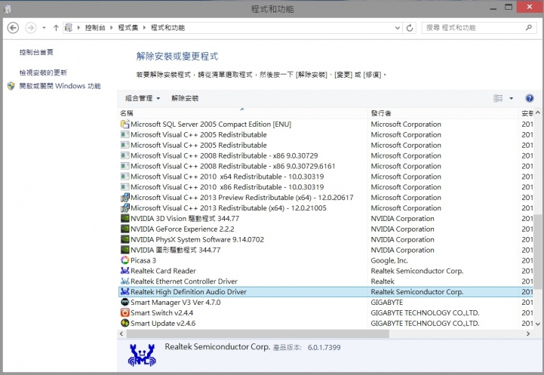Click the magnifier search icon
Image resolution: width=544 pixels, height=375 pixels.
pyautogui.click(x=529, y=27)
